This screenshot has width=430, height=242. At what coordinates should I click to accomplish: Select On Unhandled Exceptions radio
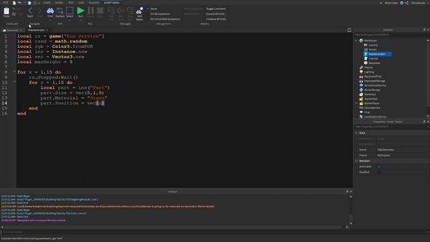coord(148,19)
